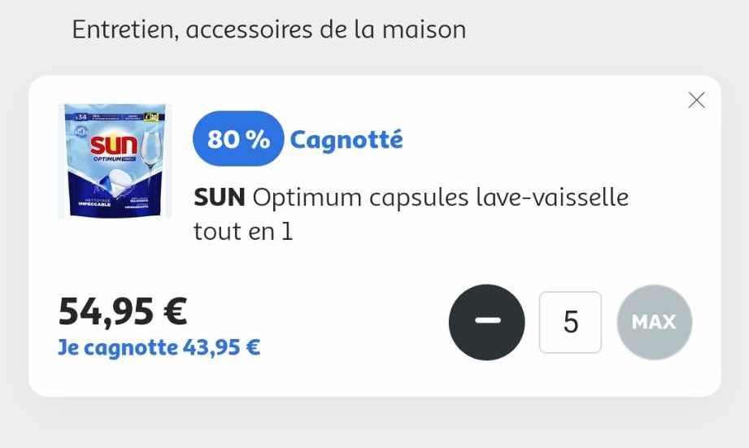The image size is (749, 448).
Task: Select the 54,95 € price
Action: pos(123,311)
